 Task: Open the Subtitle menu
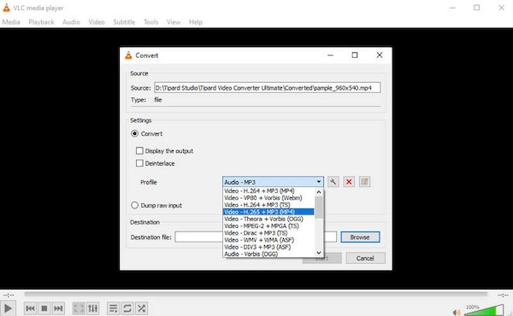[124, 22]
